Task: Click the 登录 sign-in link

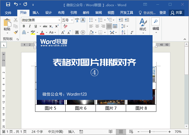Action: click(163, 13)
